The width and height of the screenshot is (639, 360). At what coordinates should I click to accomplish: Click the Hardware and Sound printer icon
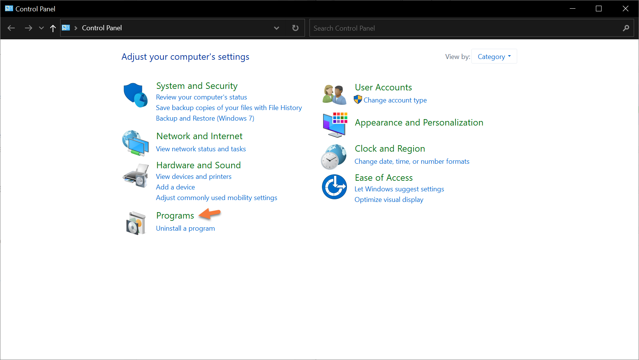[x=135, y=175]
